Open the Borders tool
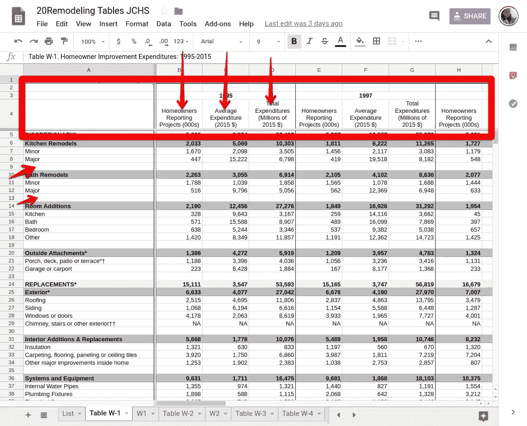The width and height of the screenshot is (527, 426). (377, 41)
